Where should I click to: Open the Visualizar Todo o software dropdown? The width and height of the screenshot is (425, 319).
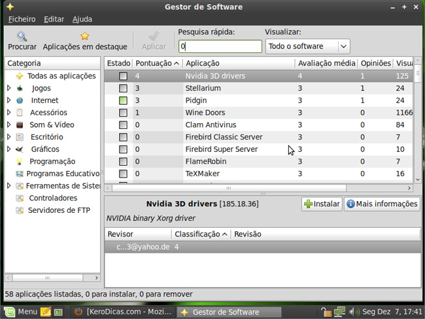click(x=308, y=47)
